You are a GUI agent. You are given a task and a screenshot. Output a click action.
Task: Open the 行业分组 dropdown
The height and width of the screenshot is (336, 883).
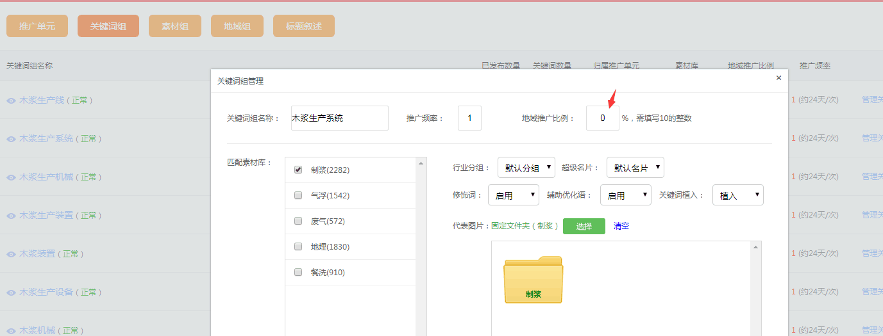tap(526, 168)
